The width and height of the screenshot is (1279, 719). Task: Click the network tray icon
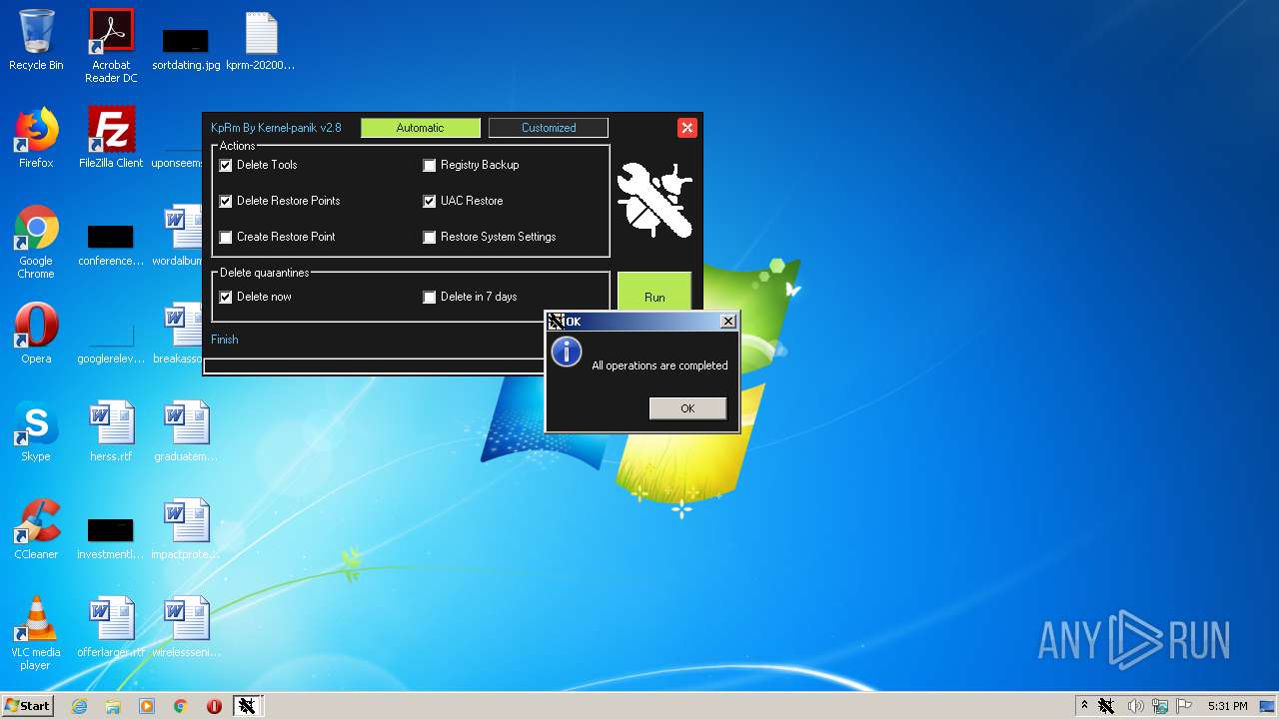pos(1160,706)
